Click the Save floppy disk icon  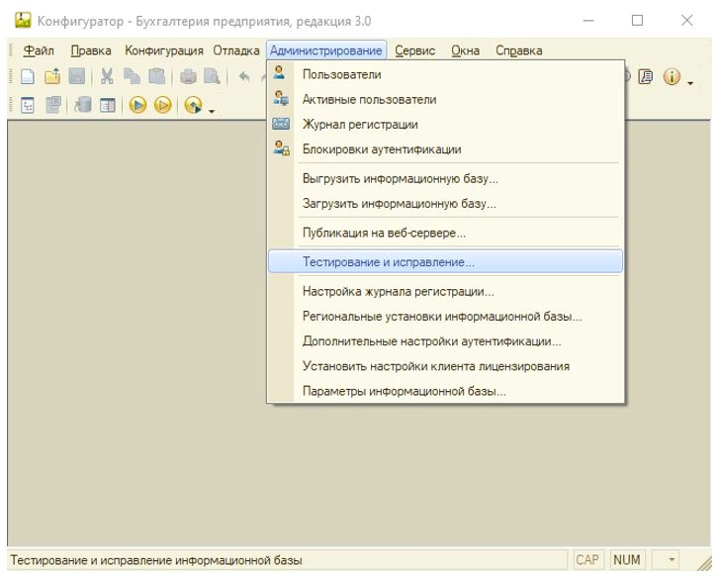(x=77, y=76)
